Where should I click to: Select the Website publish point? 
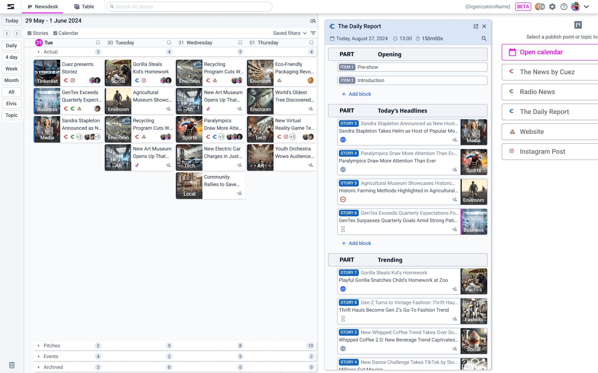click(550, 132)
